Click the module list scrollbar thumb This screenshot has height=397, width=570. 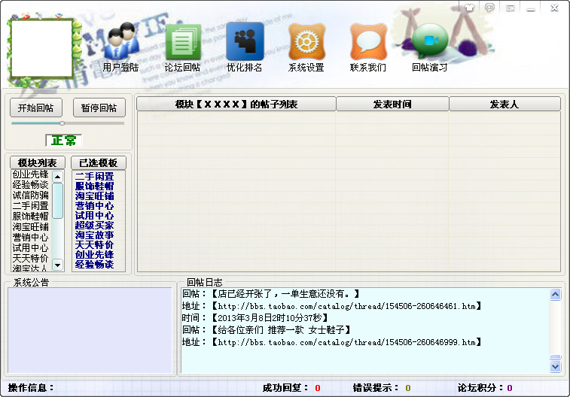pos(57,200)
